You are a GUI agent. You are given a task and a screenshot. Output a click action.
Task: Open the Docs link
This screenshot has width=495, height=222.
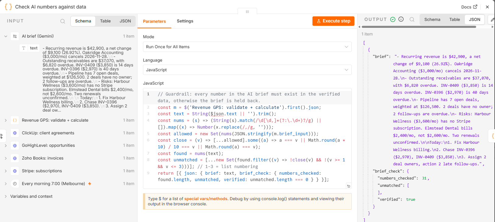click(469, 7)
